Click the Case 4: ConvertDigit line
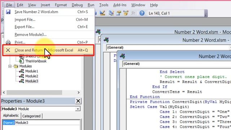This screenshot has height=130, width=231. (x=195, y=127)
